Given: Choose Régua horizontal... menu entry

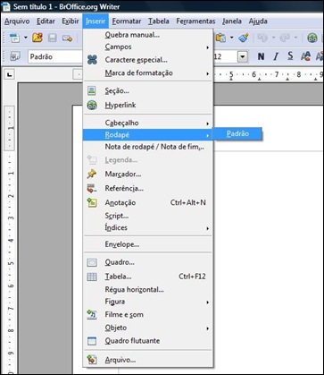Looking at the screenshot, I should point(148,290).
